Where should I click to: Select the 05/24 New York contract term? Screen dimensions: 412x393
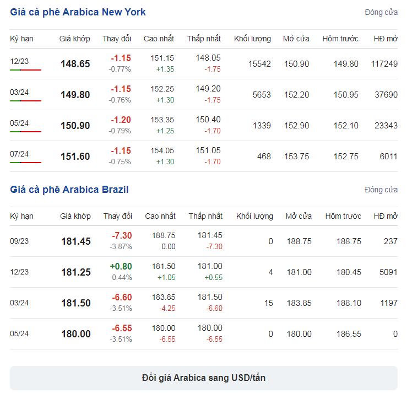point(19,123)
